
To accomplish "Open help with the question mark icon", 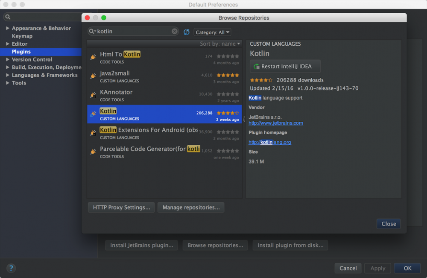I will pos(11,268).
